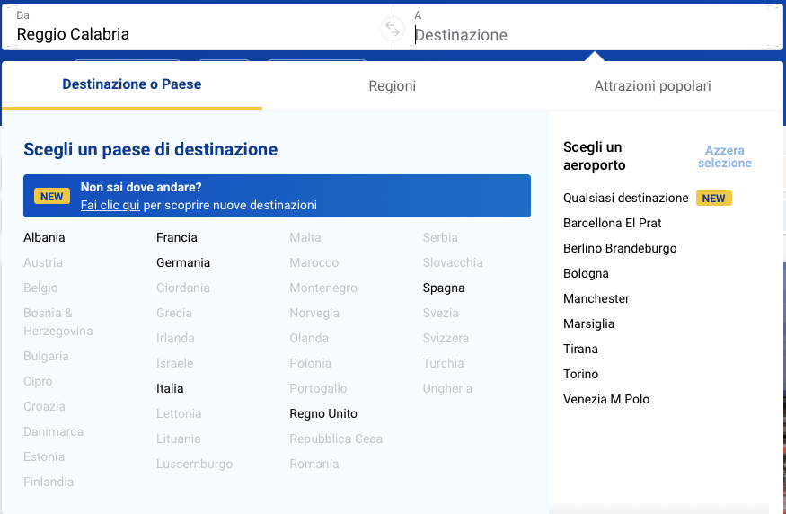Select Francia from the country list

(x=177, y=238)
